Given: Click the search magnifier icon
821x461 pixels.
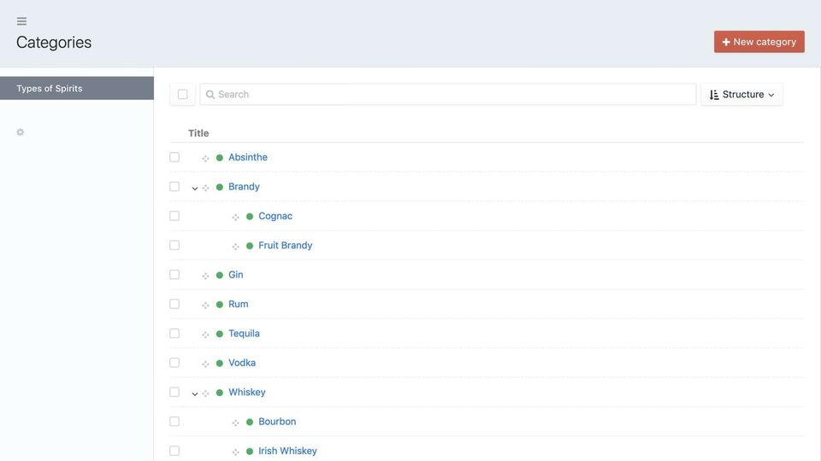Looking at the screenshot, I should pos(210,95).
